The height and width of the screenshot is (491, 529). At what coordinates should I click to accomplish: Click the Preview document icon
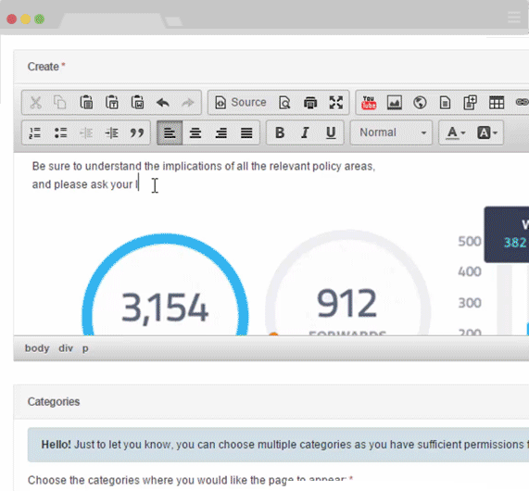point(284,103)
